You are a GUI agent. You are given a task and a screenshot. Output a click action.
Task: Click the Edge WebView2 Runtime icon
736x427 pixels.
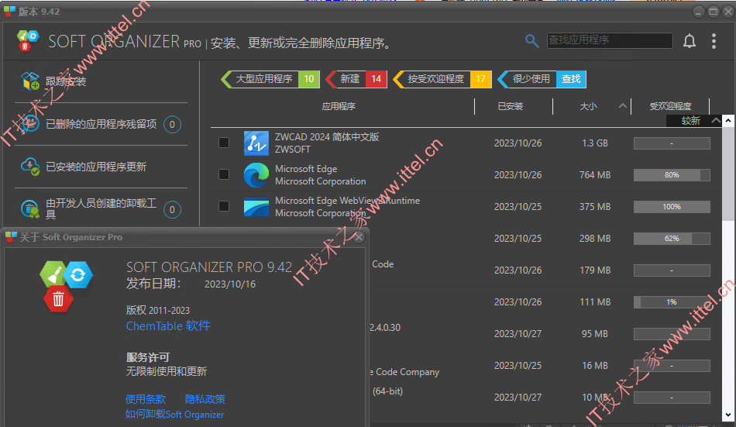point(256,207)
